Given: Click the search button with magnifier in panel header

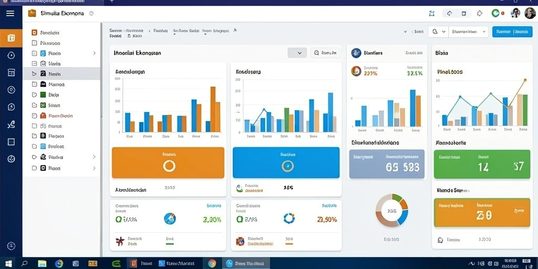Looking at the screenshot, I should point(326,53).
